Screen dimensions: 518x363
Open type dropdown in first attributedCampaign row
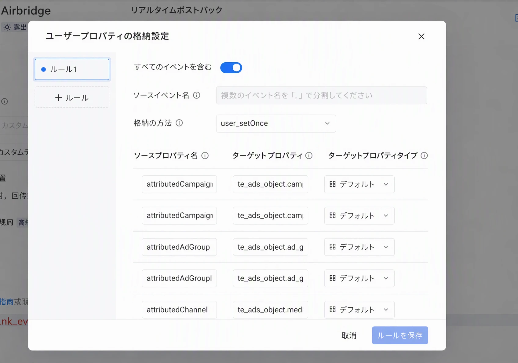(x=359, y=184)
